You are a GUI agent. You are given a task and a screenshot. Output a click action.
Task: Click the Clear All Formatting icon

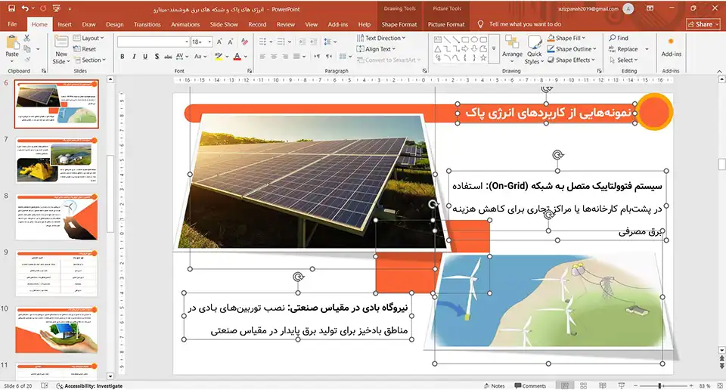(x=244, y=42)
